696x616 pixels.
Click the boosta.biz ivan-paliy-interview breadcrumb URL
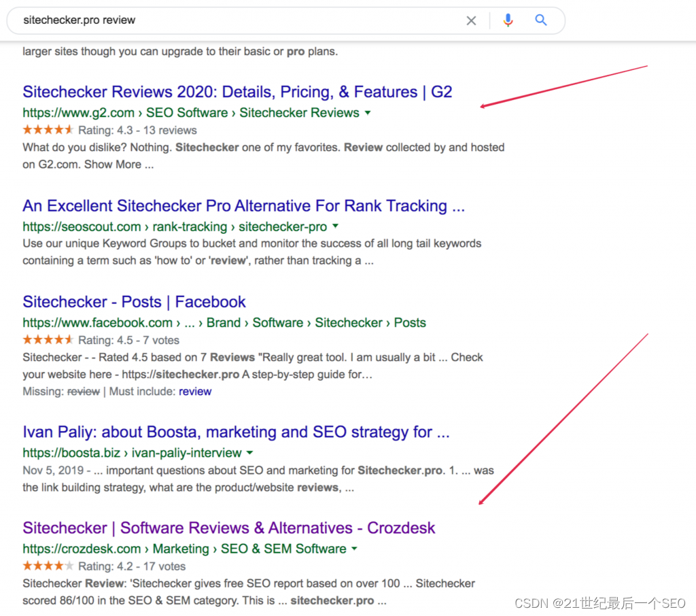[x=133, y=453]
